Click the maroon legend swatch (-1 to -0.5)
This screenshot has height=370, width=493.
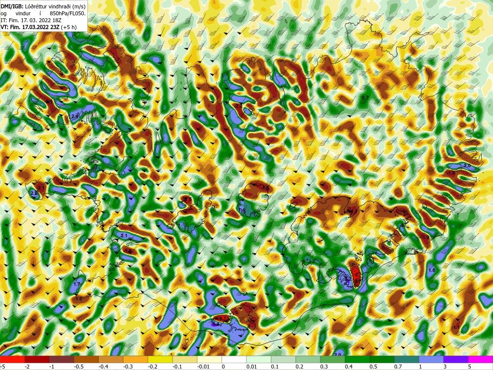pyautogui.click(x=62, y=359)
